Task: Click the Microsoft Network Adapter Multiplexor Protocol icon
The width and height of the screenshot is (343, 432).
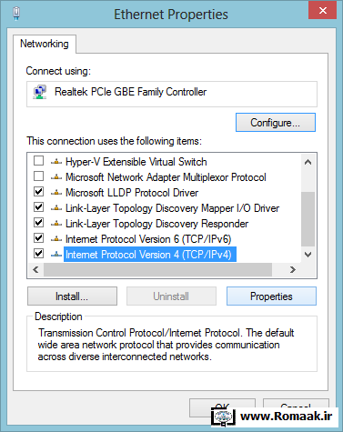Action: coord(56,177)
